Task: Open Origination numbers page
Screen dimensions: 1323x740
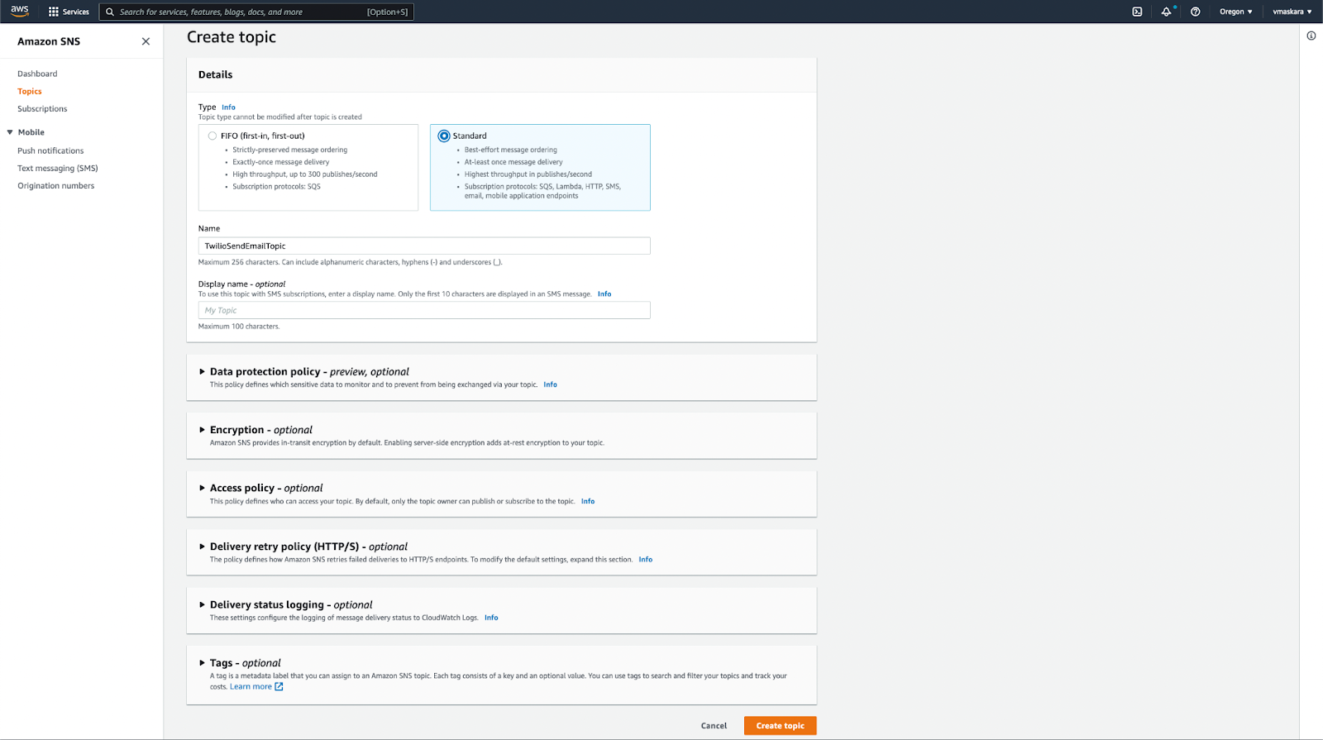Action: (56, 185)
